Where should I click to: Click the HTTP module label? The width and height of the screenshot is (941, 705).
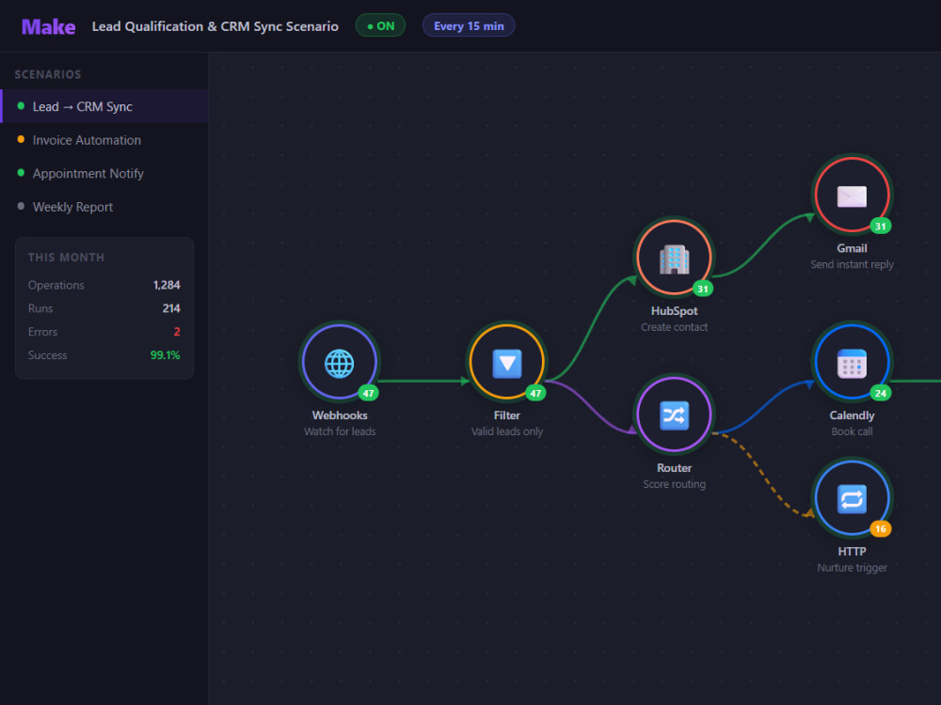click(852, 551)
